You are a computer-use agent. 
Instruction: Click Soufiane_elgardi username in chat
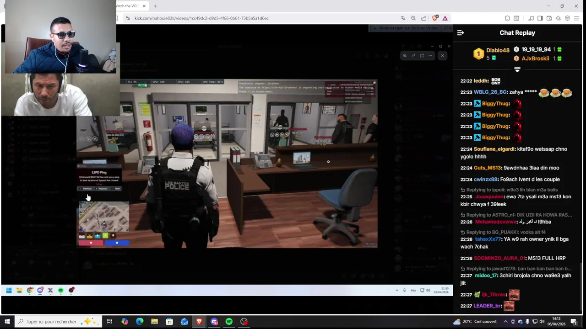point(494,149)
